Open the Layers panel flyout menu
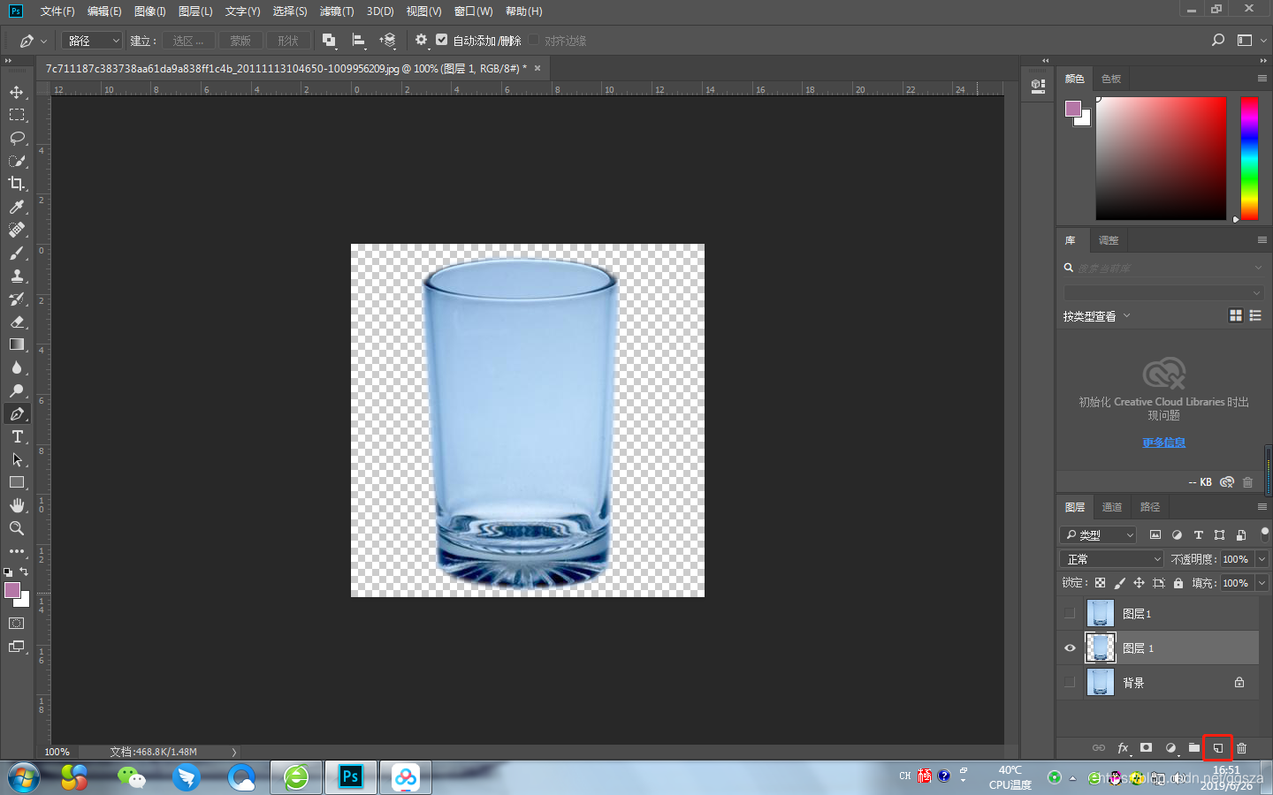This screenshot has height=795, width=1273. (x=1262, y=506)
